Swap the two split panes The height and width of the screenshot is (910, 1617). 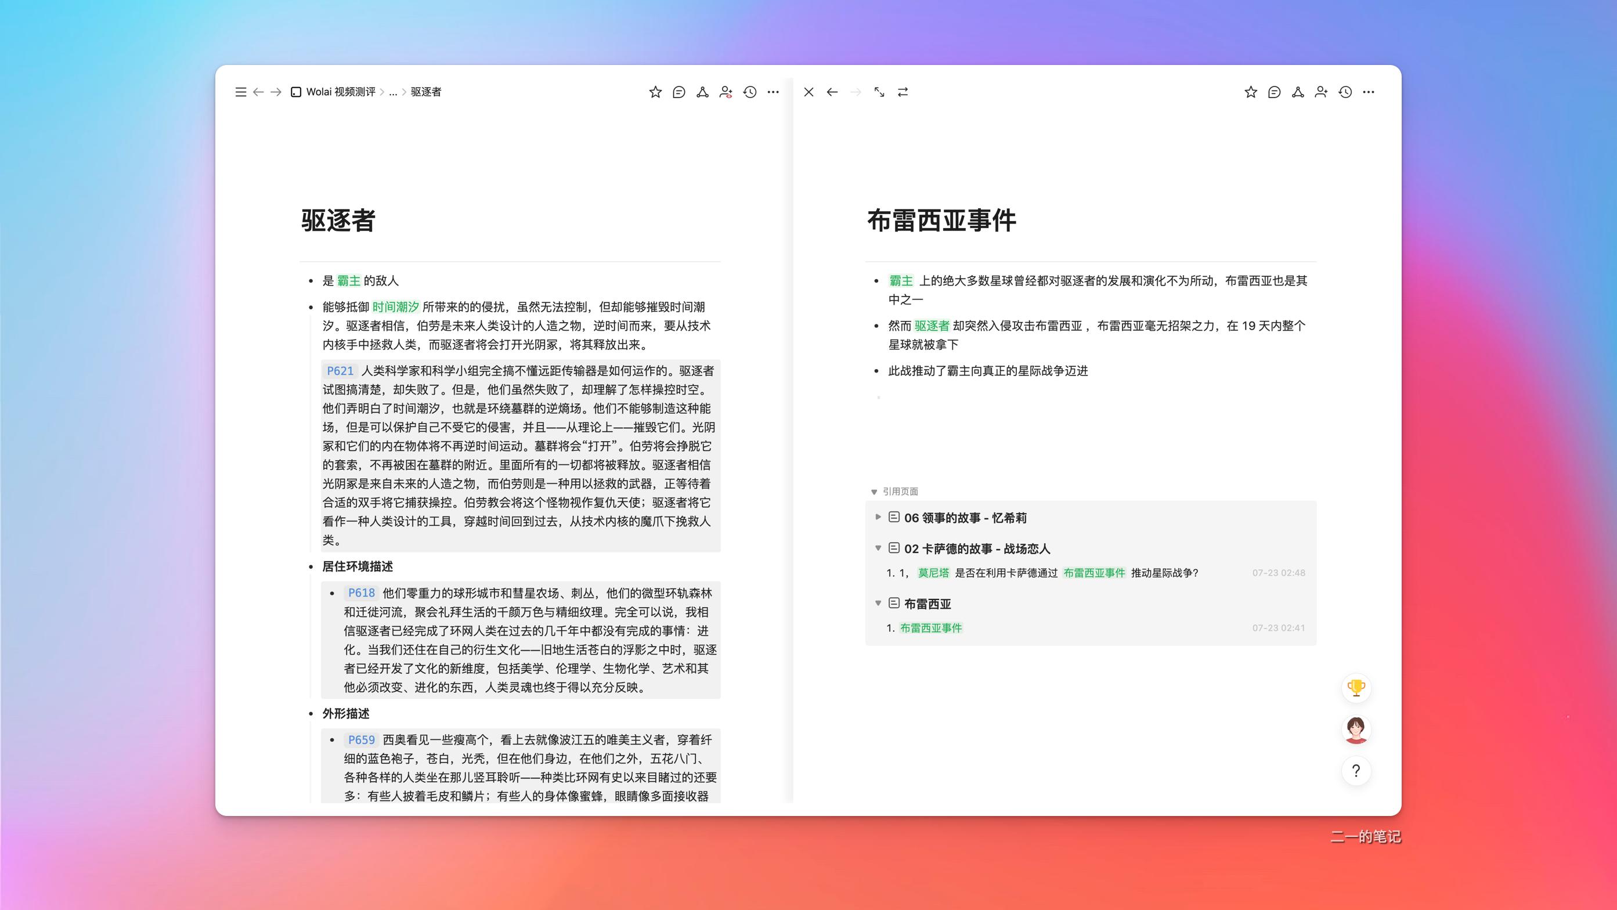[903, 92]
